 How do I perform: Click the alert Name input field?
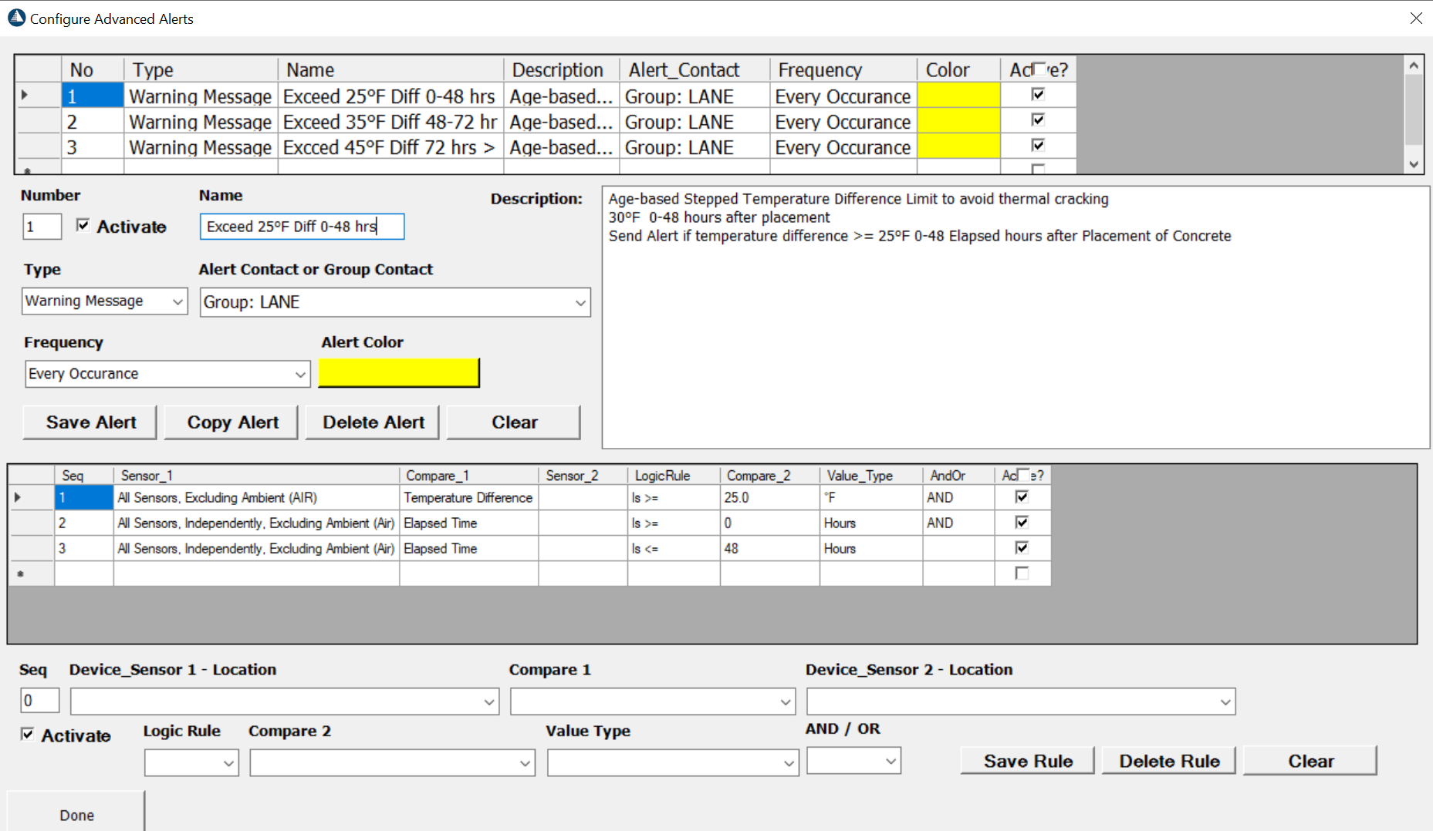click(x=302, y=227)
